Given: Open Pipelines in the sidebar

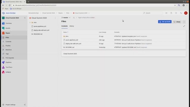Looking at the screenshot, I should click(8, 62).
